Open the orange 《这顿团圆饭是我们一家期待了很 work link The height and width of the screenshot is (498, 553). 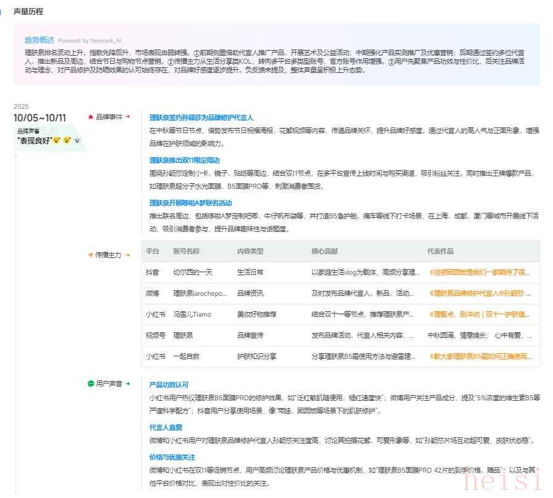(x=479, y=272)
